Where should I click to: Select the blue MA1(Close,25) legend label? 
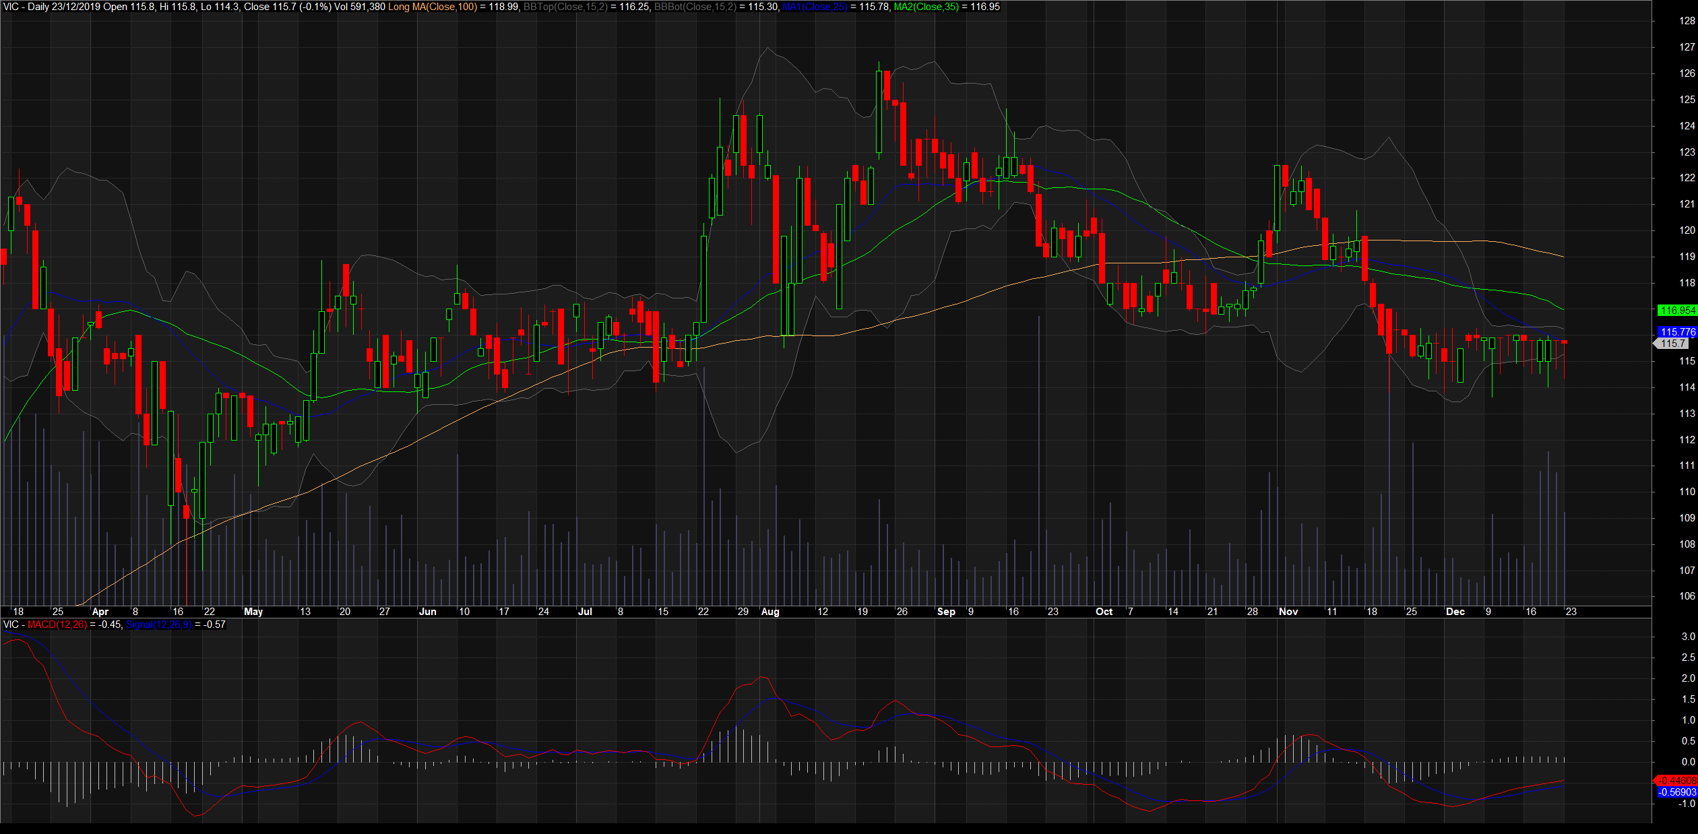click(815, 7)
